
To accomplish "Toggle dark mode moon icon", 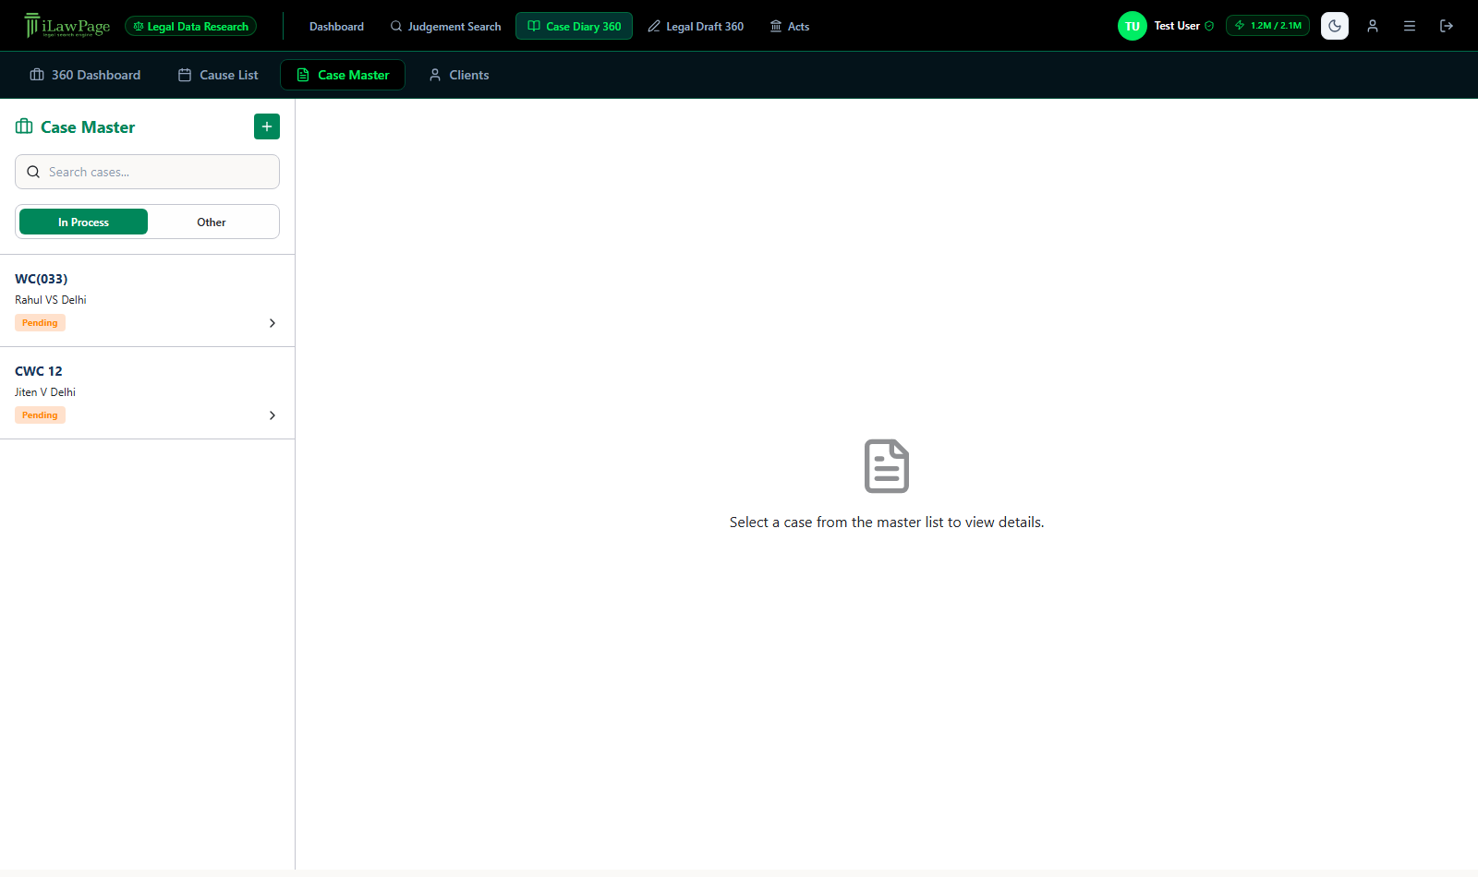I will (x=1335, y=26).
